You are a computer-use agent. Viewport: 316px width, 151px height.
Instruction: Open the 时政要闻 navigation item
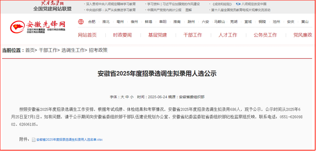pos(122,35)
